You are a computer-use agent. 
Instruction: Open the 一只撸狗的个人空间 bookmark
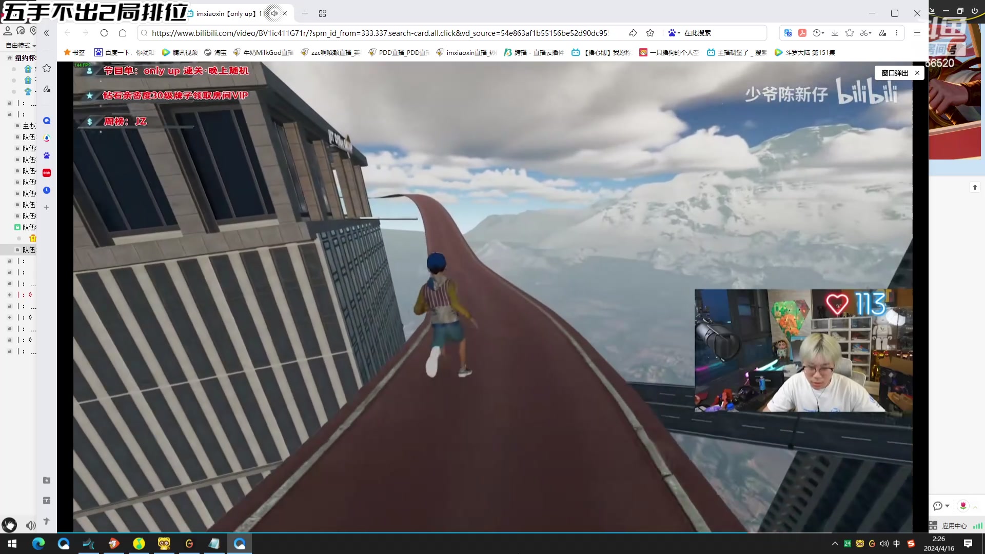pos(669,52)
